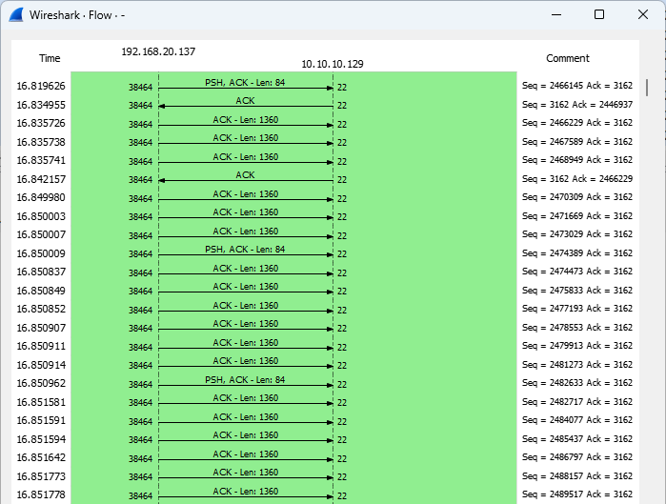666x504 pixels.
Task: Select flow row at time 16.850003
Action: tap(325, 216)
